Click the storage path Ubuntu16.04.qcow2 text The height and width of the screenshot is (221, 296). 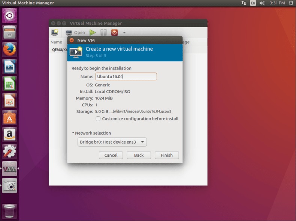140,111
